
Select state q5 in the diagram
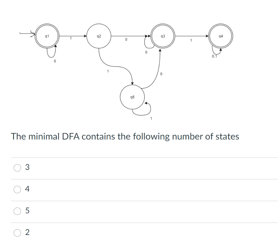(x=132, y=97)
